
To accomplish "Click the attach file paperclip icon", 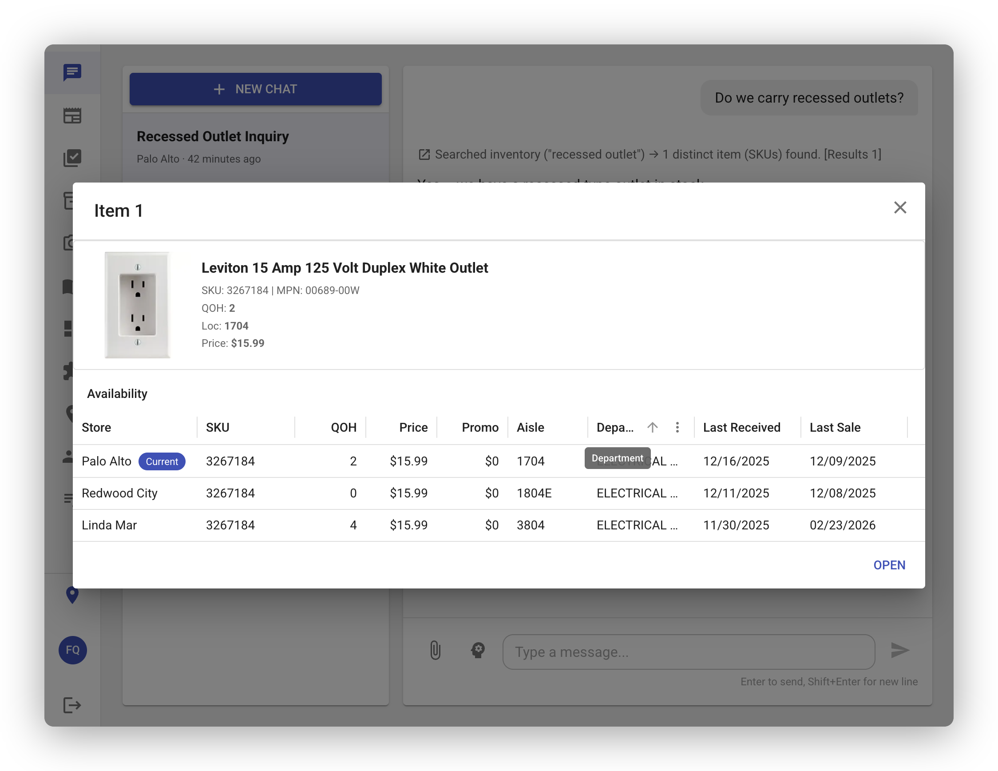I will pyautogui.click(x=435, y=650).
